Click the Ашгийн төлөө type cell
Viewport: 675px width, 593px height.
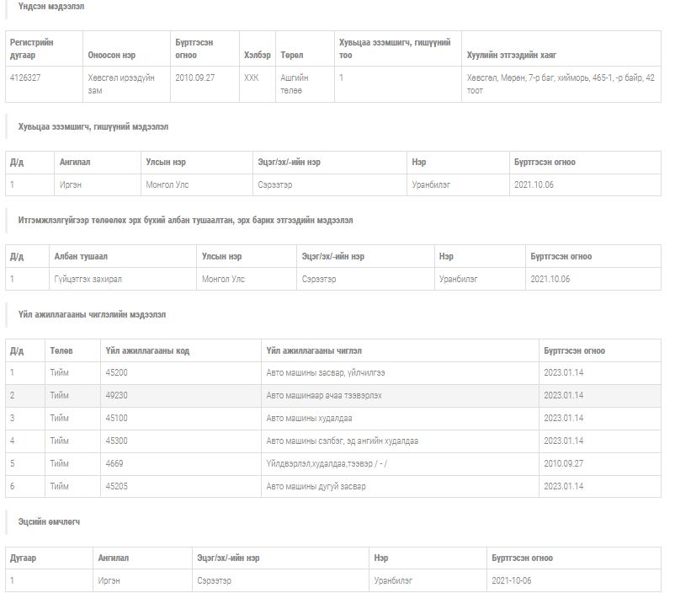[x=295, y=83]
